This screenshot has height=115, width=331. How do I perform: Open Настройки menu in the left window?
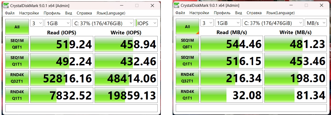29,13
